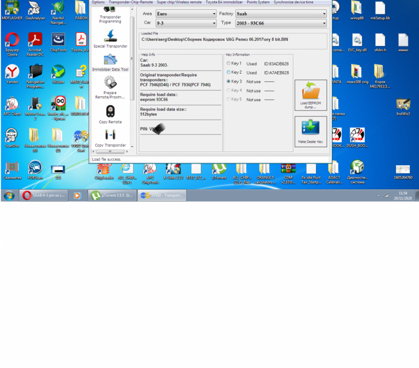Image resolution: width=419 pixels, height=368 pixels.
Task: Click the 'Load file success.' status text
Action: [106, 159]
